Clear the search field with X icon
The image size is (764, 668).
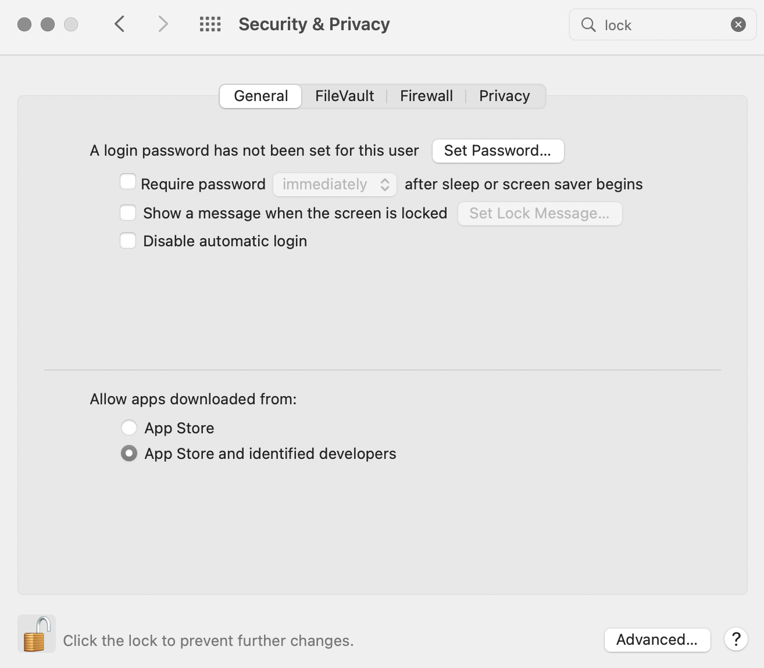(738, 24)
